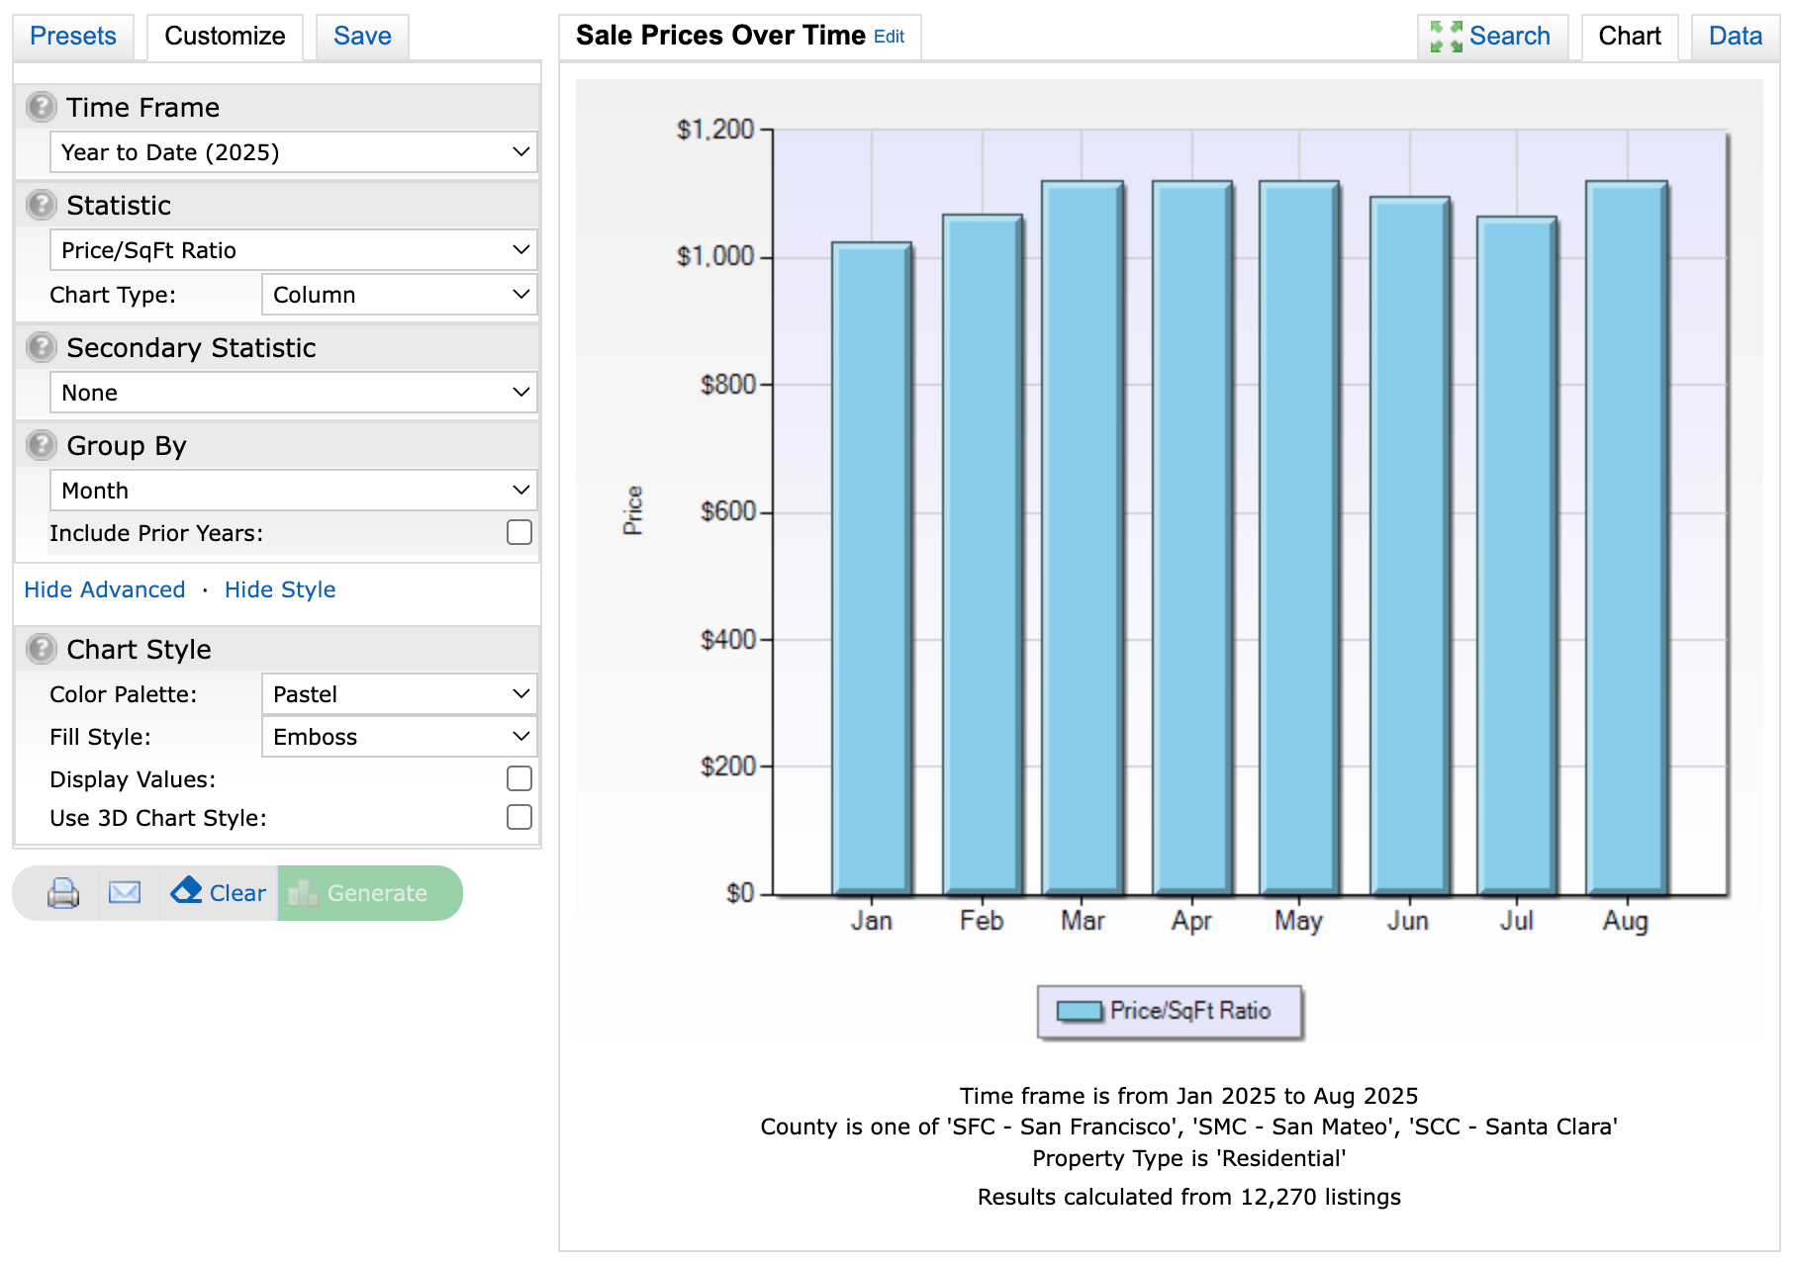Viewport: 1793px width, 1264px height.
Task: Open help for Secondary Statistic
Action: (x=41, y=347)
